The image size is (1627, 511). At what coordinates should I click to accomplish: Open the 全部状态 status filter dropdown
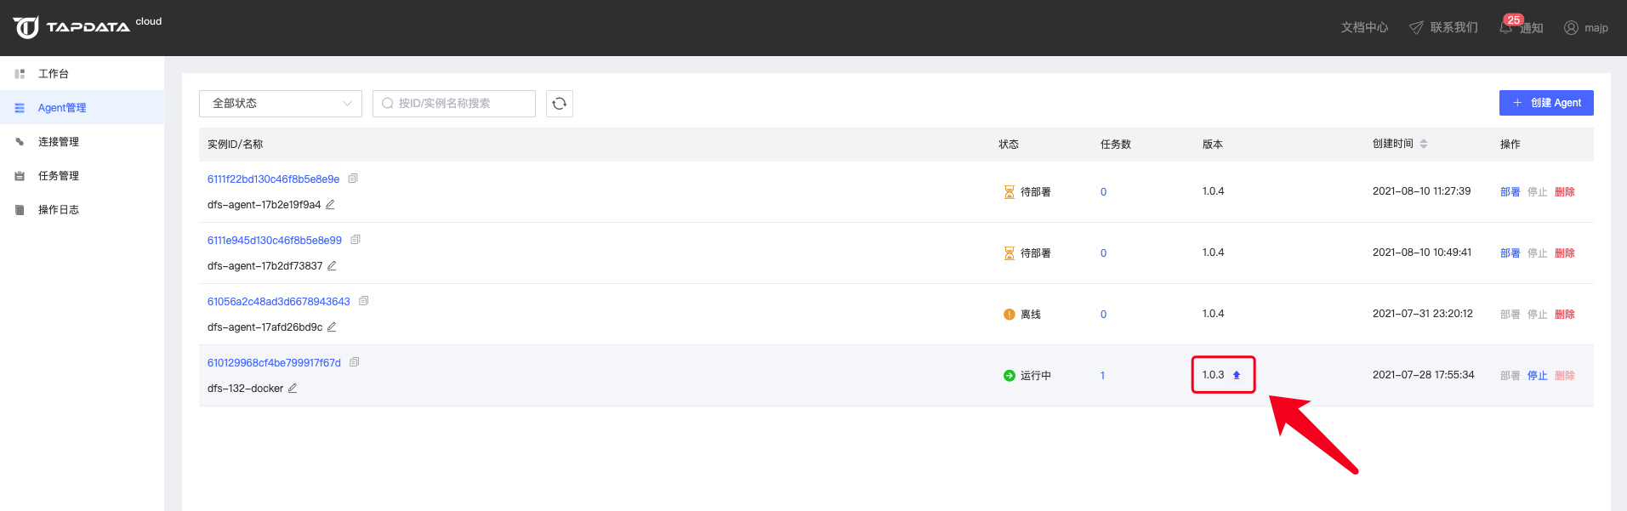tap(280, 104)
